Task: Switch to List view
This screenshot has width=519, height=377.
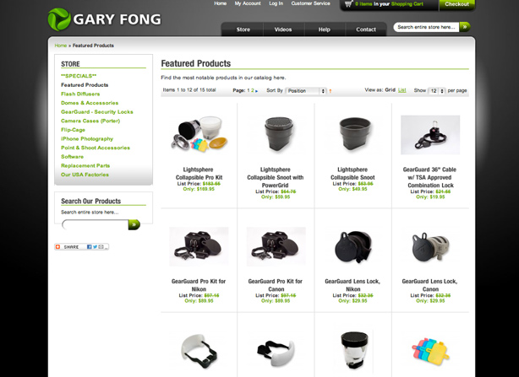Action: pos(402,89)
